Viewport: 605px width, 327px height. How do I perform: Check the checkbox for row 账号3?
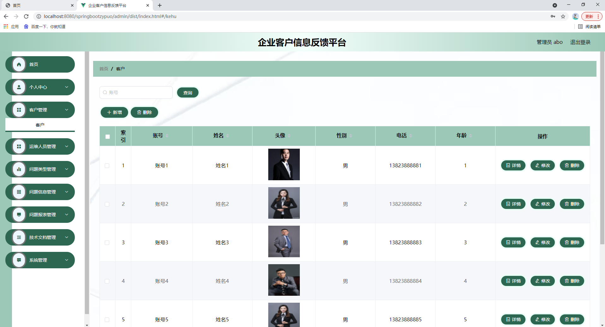[x=107, y=242]
